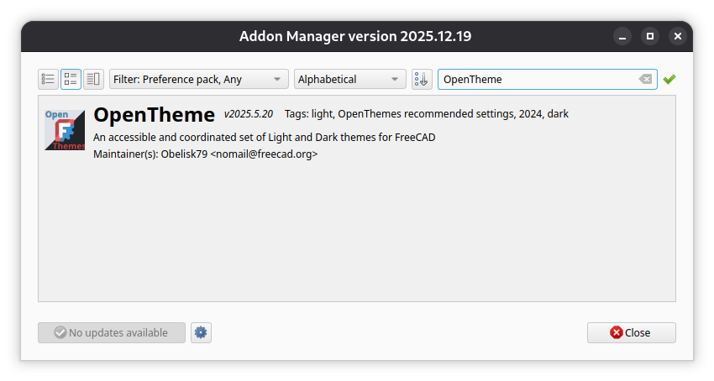
Task: Toggle the sort order direction button
Action: 421,79
